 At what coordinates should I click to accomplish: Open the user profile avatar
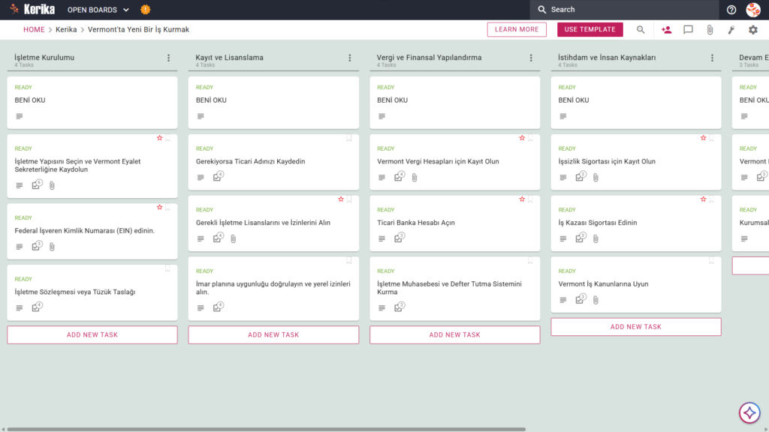click(752, 10)
